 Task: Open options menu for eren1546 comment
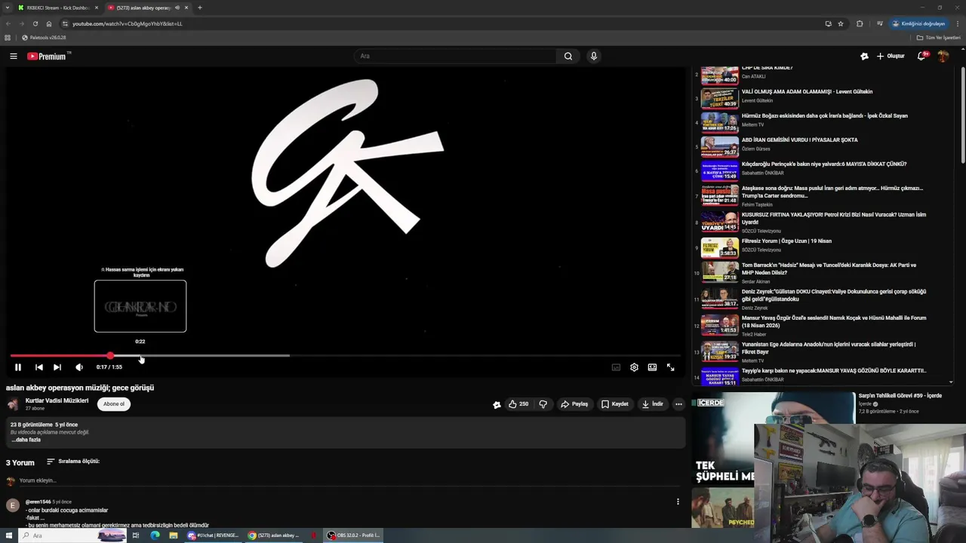click(678, 502)
